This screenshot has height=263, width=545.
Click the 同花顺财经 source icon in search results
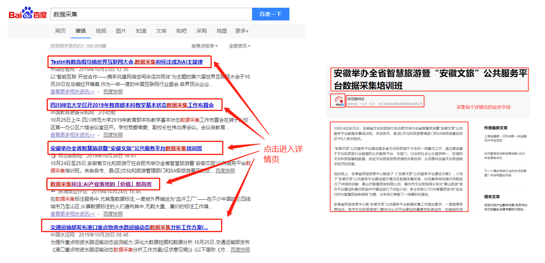(53, 156)
